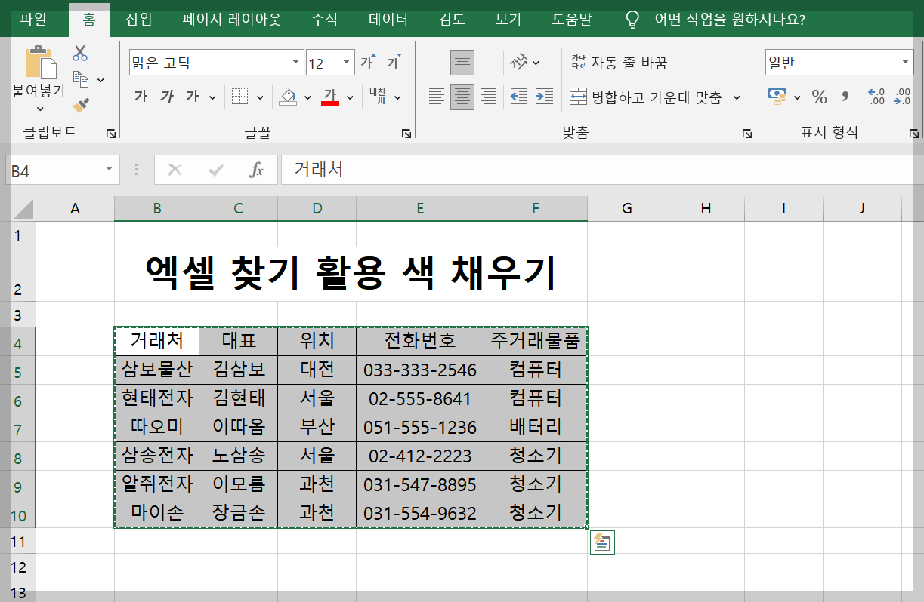Switch to the 데이터 ribbon tab
This screenshot has width=924, height=602.
(388, 20)
